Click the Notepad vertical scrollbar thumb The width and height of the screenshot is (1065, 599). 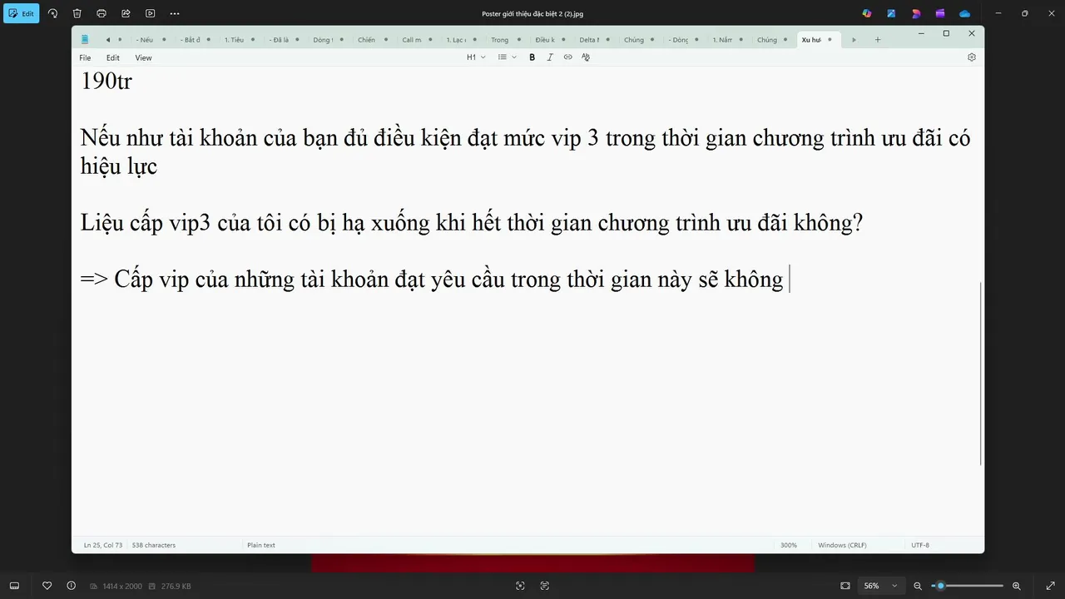(981, 373)
